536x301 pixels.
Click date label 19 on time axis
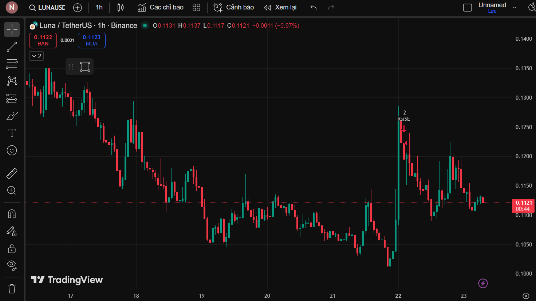point(202,296)
